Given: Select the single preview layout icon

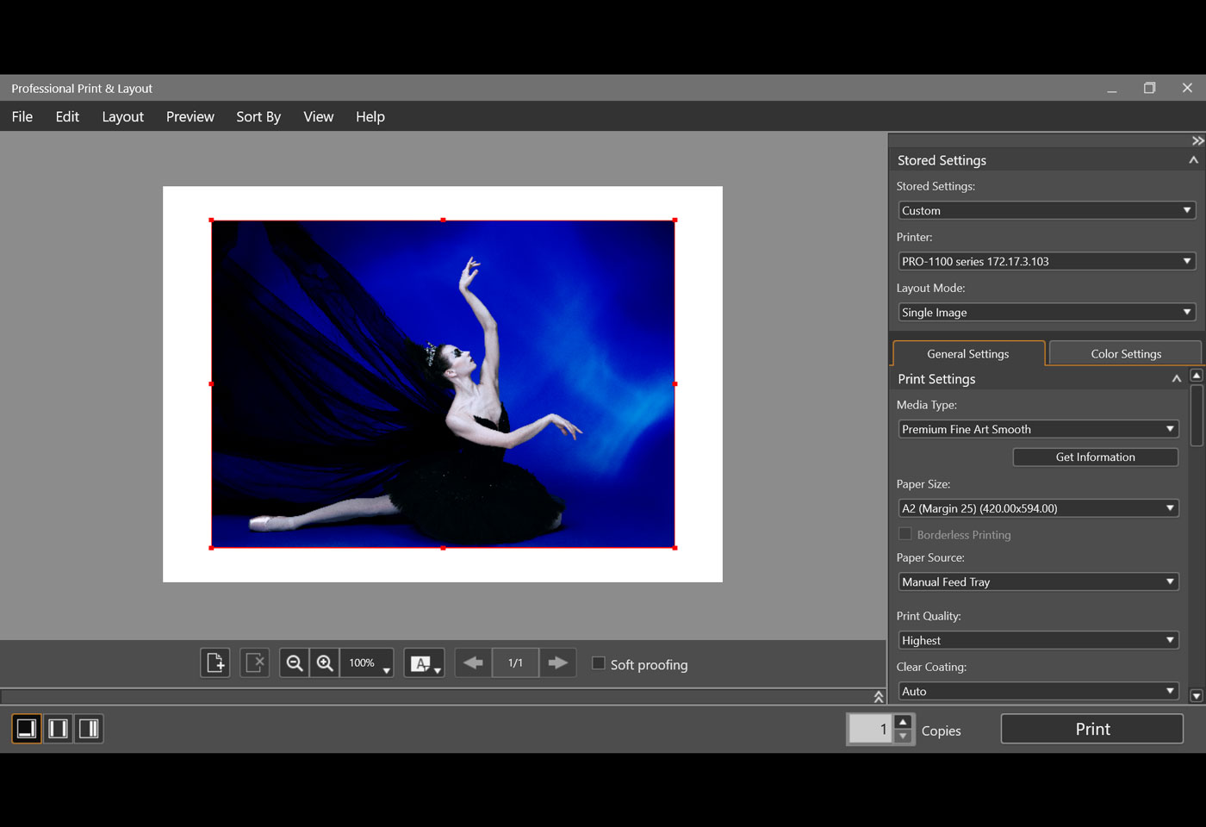Looking at the screenshot, I should (25, 728).
